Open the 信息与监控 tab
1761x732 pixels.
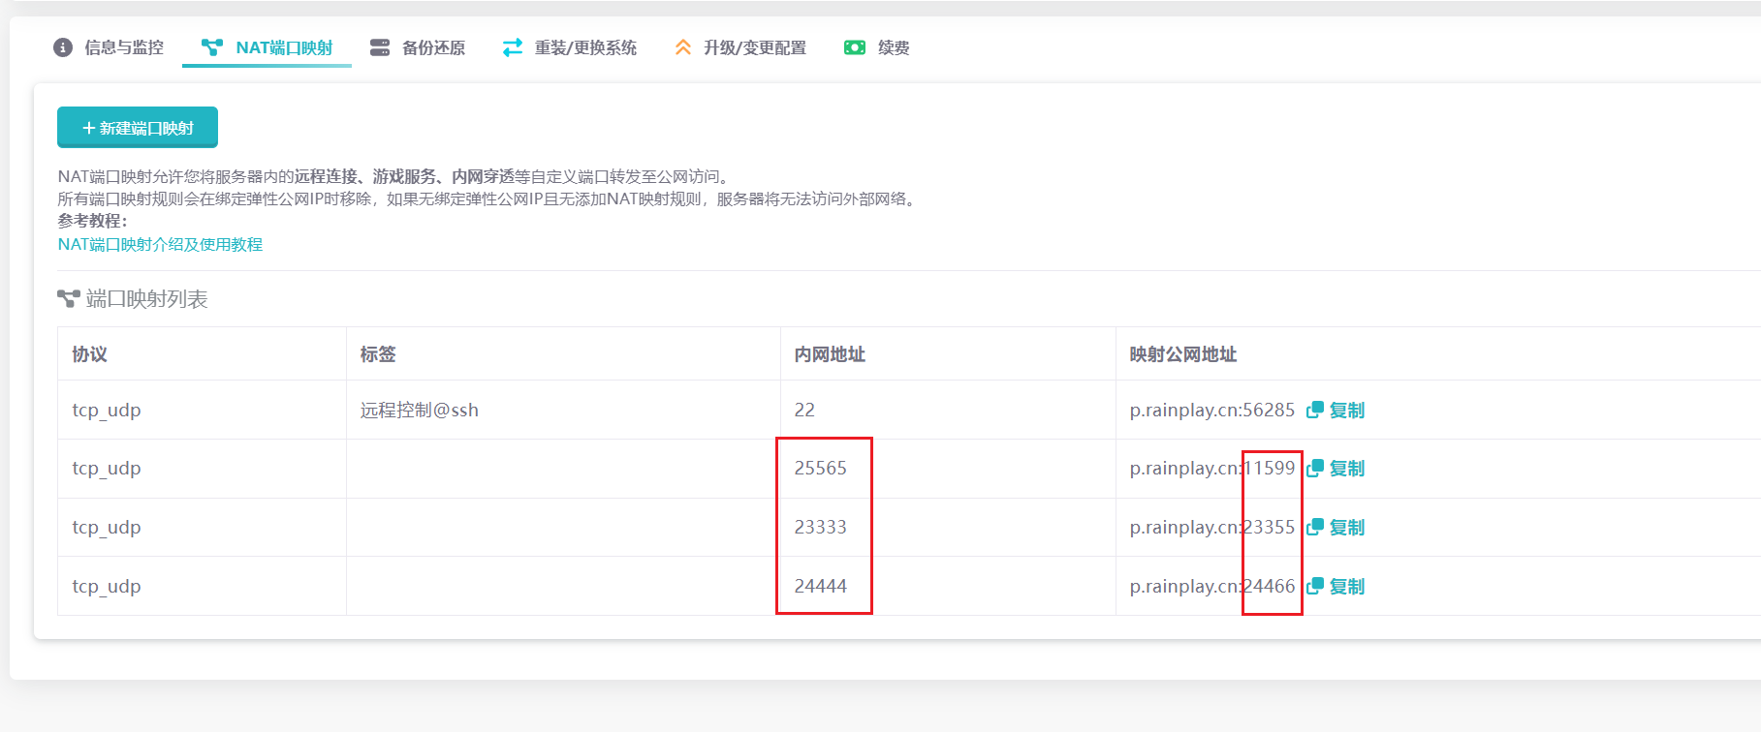(124, 47)
